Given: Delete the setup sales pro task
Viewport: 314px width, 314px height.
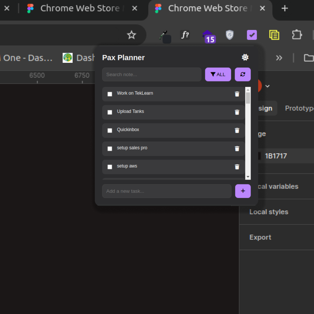Looking at the screenshot, I should [237, 149].
